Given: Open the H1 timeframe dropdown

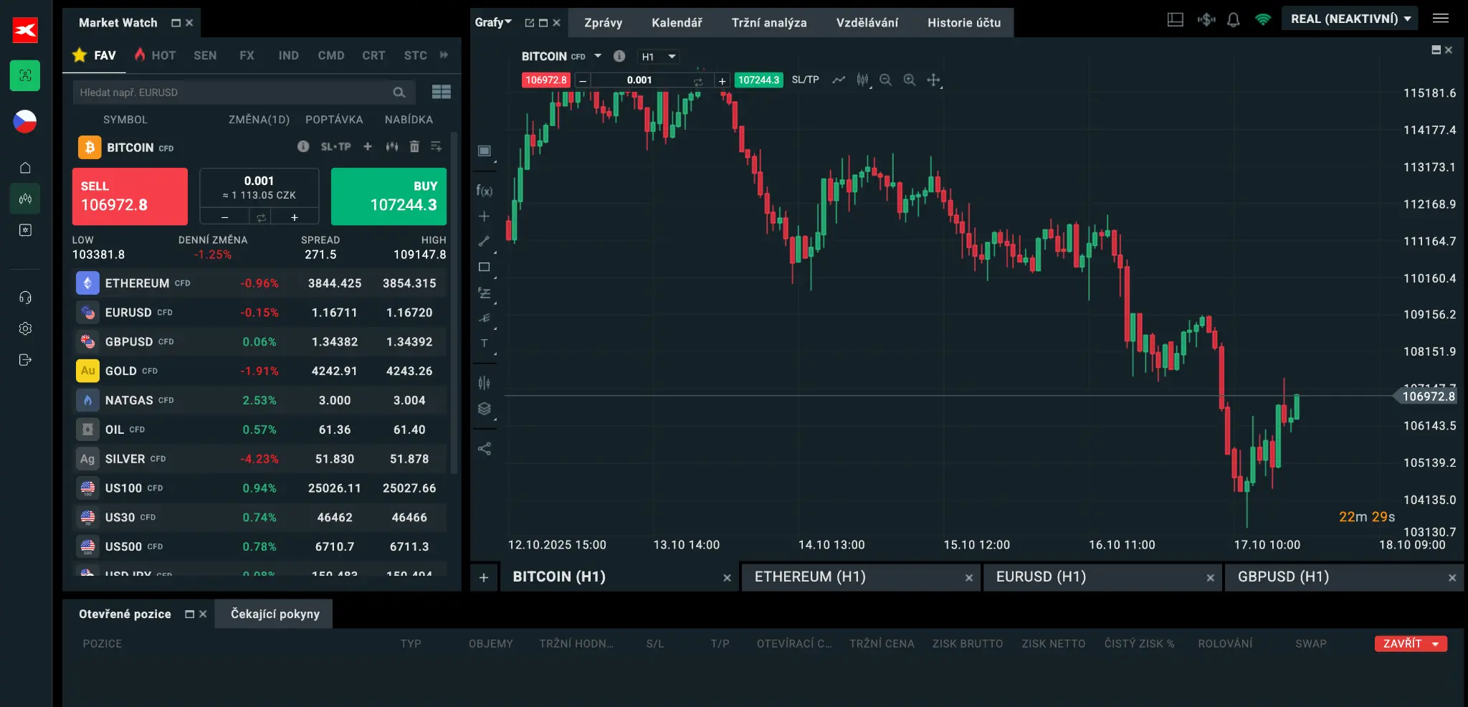Looking at the screenshot, I should pyautogui.click(x=657, y=56).
